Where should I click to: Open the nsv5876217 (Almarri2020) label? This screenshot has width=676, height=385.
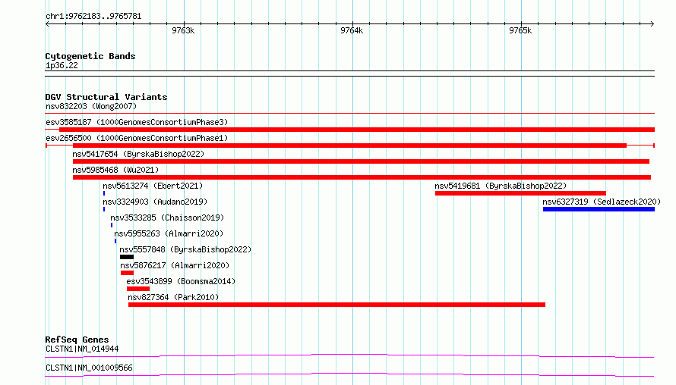175,265
